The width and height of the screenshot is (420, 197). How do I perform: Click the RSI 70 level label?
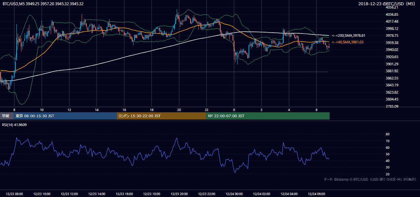[x=388, y=141]
